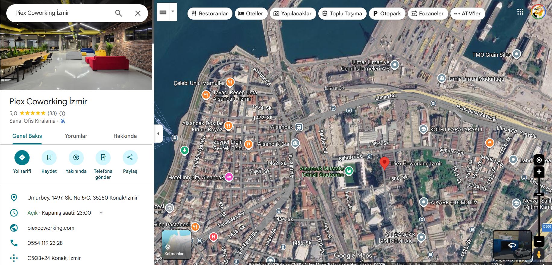This screenshot has height=265, width=552.
Task: Zoom in with the plus button
Action: tap(539, 172)
